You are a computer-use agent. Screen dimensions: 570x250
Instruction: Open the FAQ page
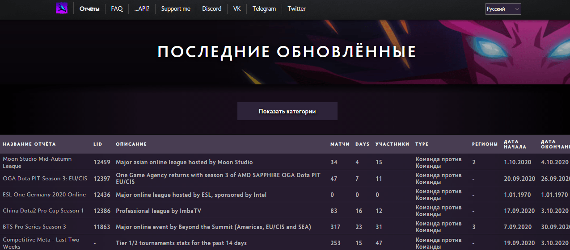[x=117, y=9]
